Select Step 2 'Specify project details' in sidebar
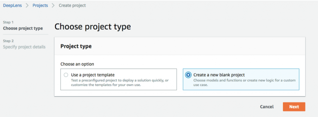Viewport: 318px width, 117px height. coord(24,47)
